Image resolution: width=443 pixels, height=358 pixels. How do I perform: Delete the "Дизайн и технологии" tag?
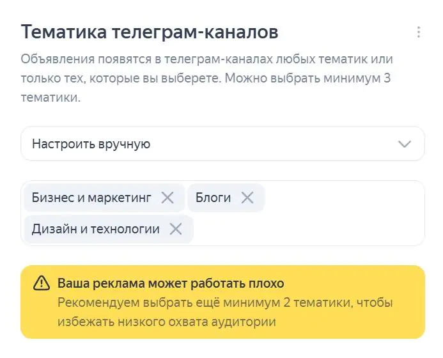(x=175, y=229)
